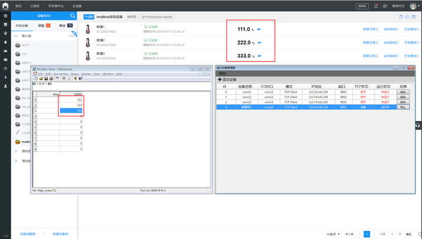Screen dimensions: 422x239
Task: Click the settings gear icon beside edit icon
Action: click(x=407, y=16)
